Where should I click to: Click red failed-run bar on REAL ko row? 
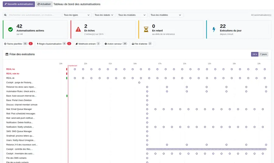(67, 69)
